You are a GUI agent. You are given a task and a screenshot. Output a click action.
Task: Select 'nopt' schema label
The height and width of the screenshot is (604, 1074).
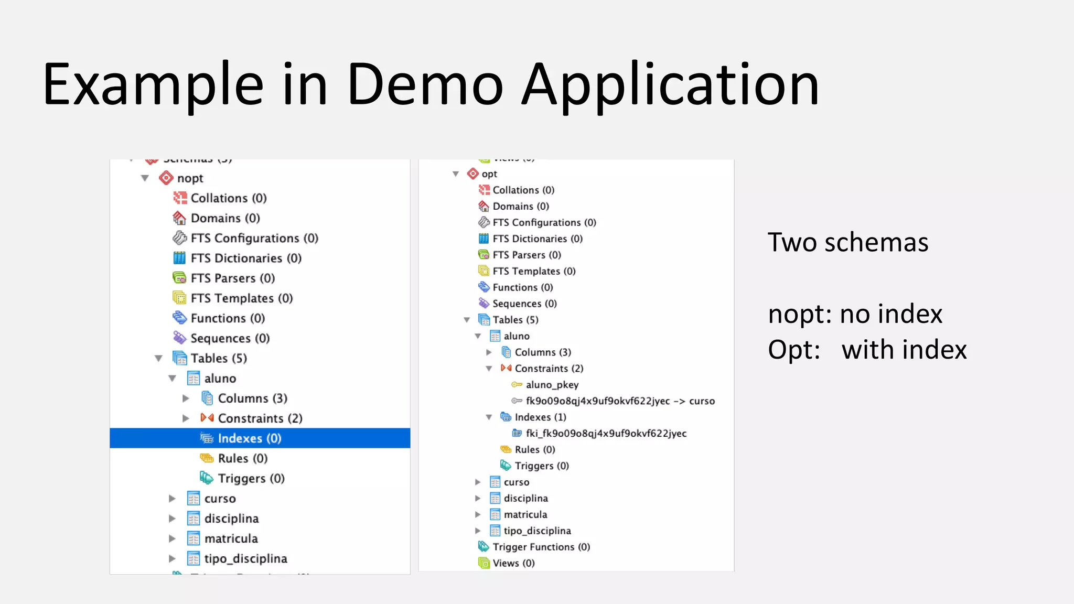pos(190,178)
